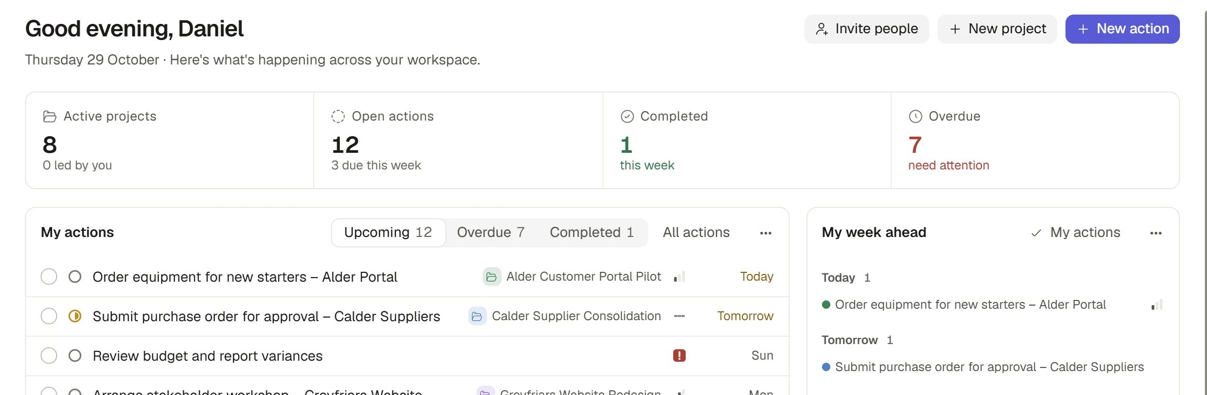
Task: Click the Today due date on Order equipment
Action: click(756, 276)
